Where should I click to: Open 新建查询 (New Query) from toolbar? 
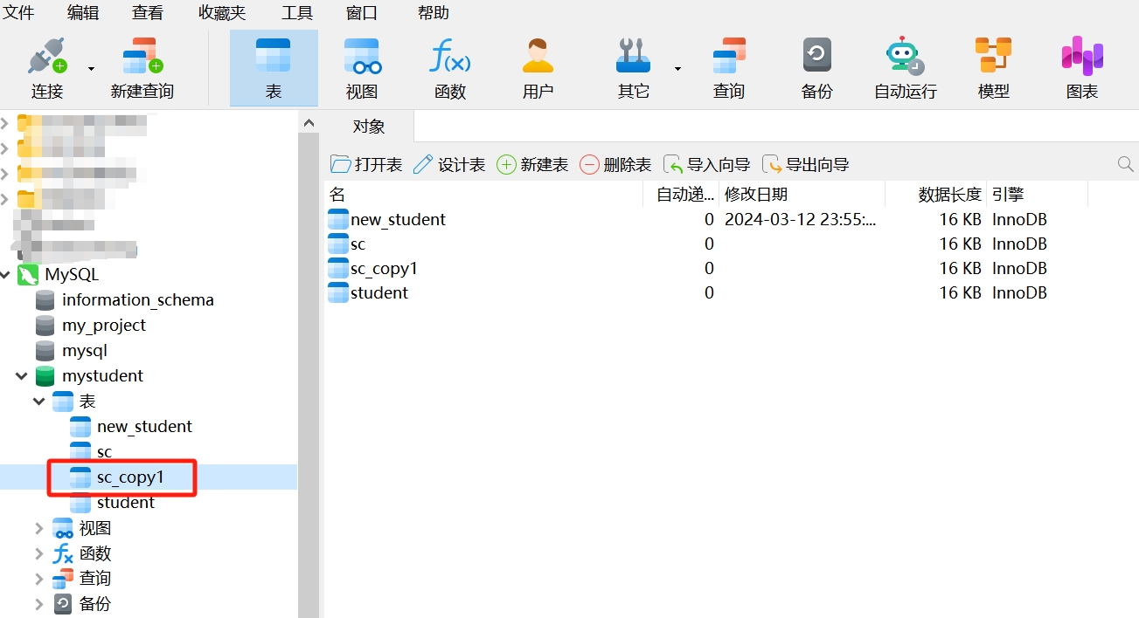tap(142, 58)
